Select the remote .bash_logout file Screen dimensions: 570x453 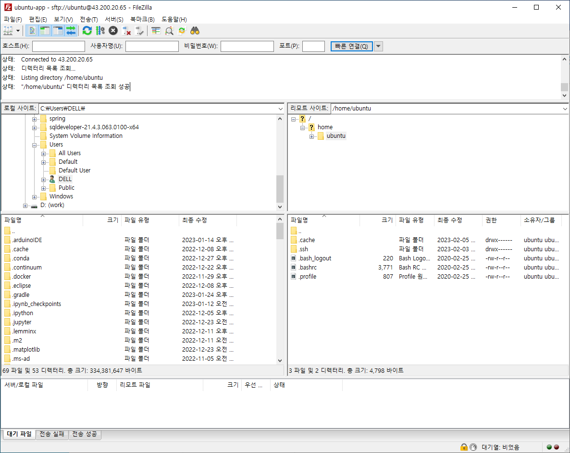point(315,258)
